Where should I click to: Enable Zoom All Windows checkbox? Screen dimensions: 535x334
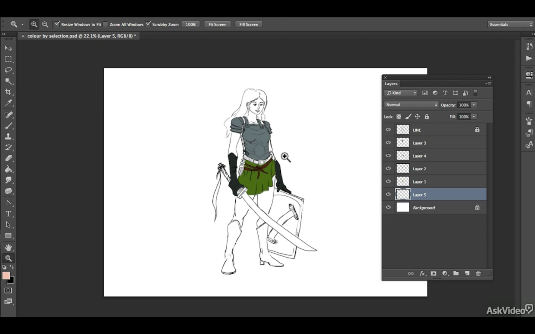point(105,24)
